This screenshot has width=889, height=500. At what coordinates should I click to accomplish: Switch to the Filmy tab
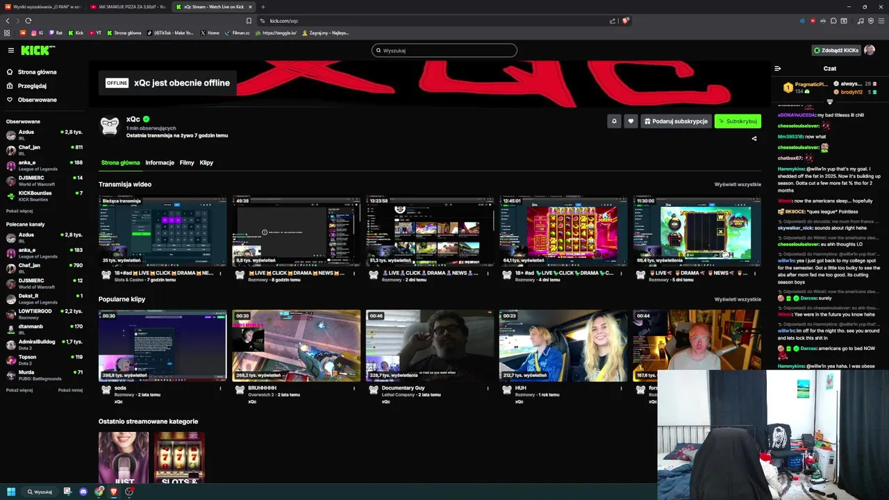pos(187,162)
